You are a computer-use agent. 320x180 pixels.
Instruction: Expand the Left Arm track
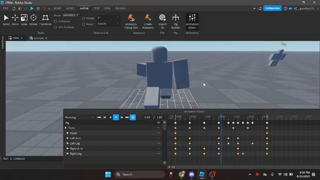click(67, 138)
